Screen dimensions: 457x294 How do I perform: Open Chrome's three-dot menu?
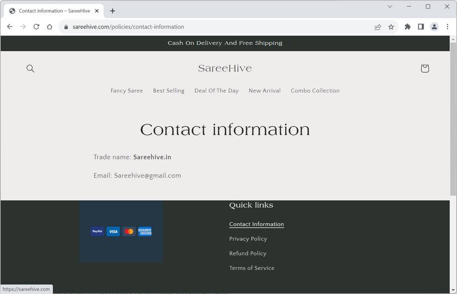coord(447,27)
